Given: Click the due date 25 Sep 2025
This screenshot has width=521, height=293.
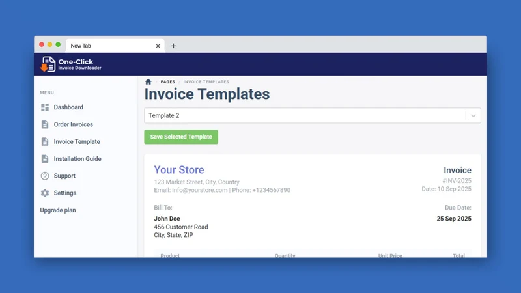Looking at the screenshot, I should [454, 219].
